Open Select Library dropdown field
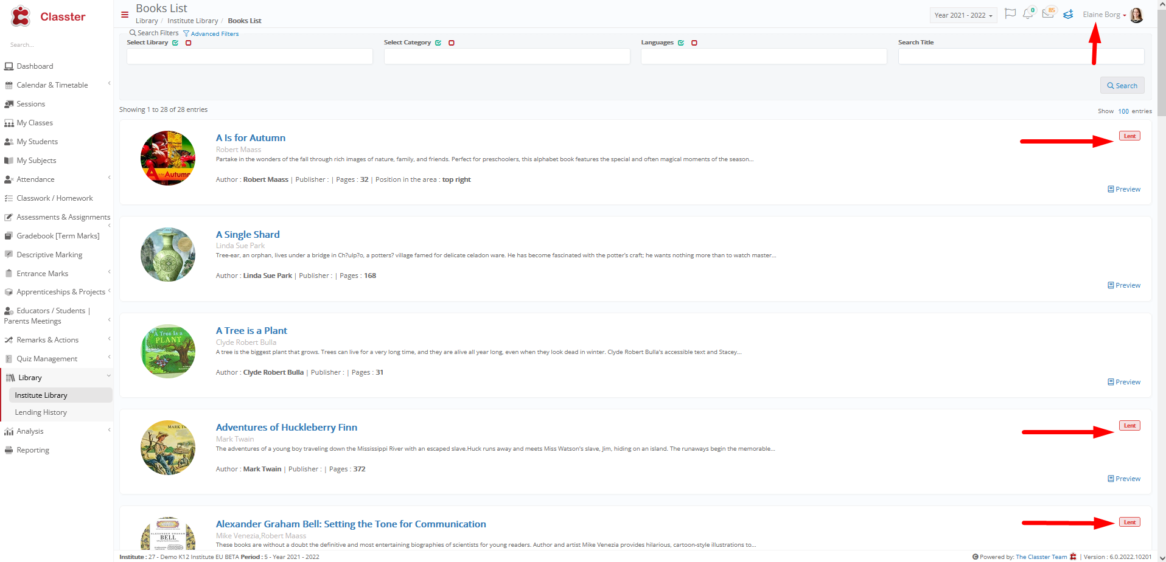This screenshot has height=562, width=1166. point(250,57)
